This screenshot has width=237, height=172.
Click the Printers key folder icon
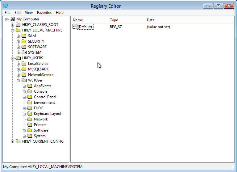point(30,125)
